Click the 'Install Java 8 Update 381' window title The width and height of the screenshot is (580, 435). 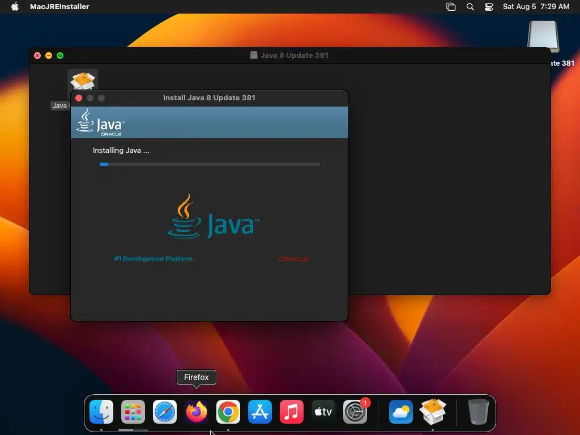click(x=210, y=98)
